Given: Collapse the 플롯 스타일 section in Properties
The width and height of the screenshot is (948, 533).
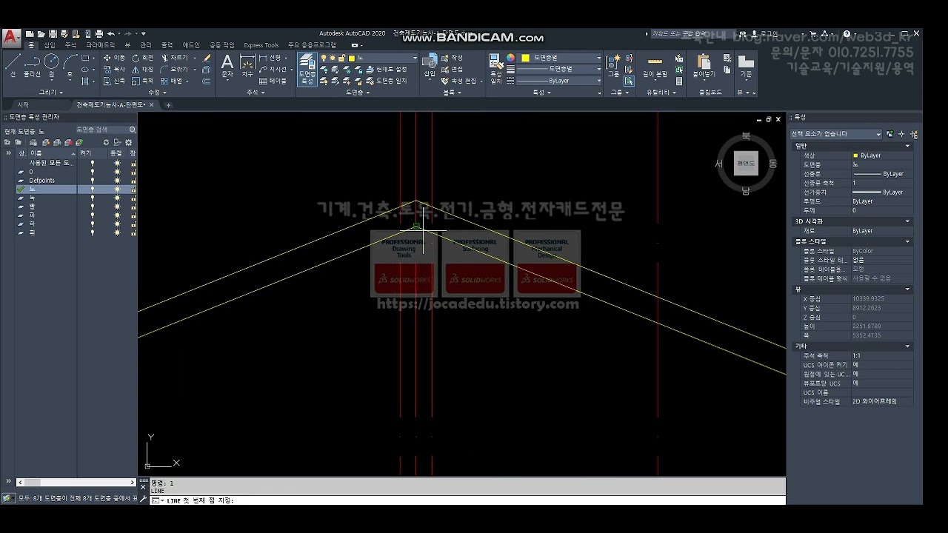Looking at the screenshot, I should click(x=907, y=241).
